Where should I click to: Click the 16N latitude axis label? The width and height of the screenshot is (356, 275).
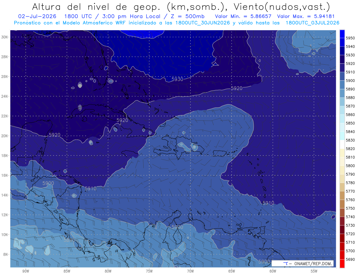point(4,175)
